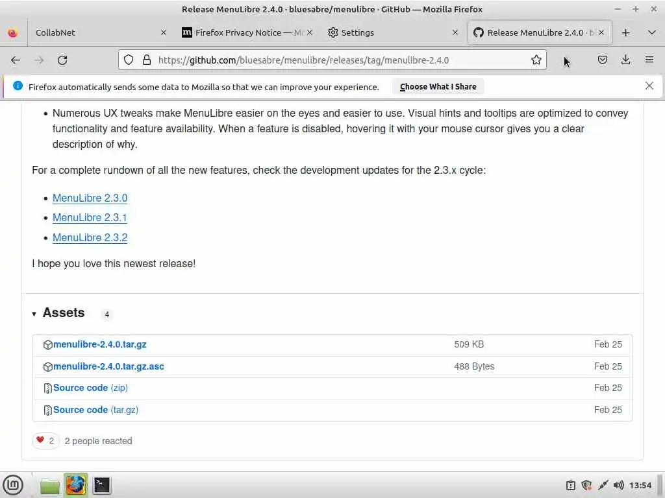This screenshot has width=665, height=498.
Task: Open the MenuLibre 2.3.0 link
Action: (x=90, y=198)
